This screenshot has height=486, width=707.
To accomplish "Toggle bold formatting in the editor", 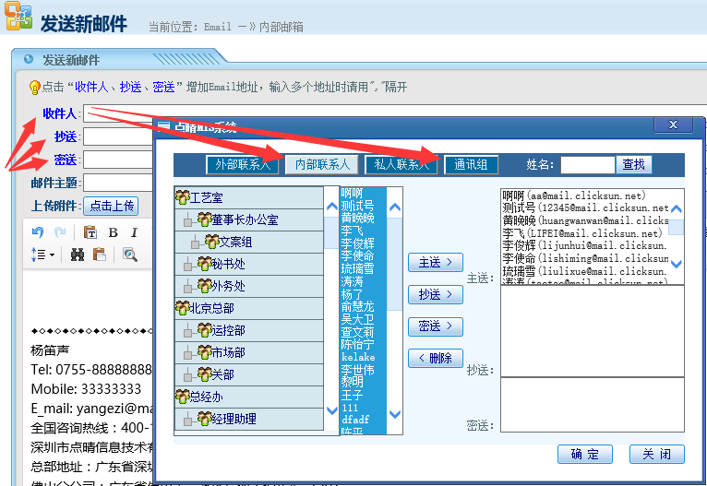I will [113, 232].
